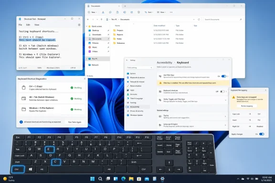Select the Reference folder row
Image resolution: width=275 pixels, height=183 pixels.
pyautogui.click(x=149, y=43)
